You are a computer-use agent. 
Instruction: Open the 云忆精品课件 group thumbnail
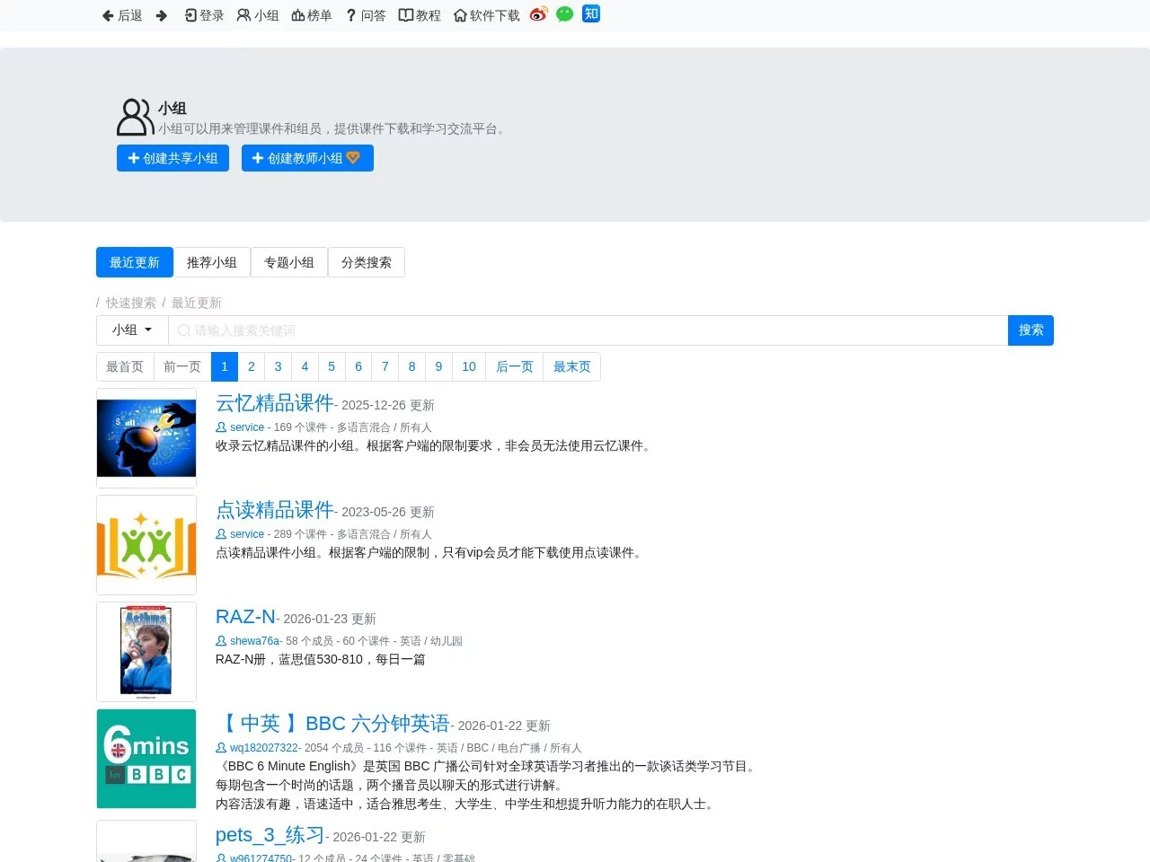pyautogui.click(x=146, y=438)
